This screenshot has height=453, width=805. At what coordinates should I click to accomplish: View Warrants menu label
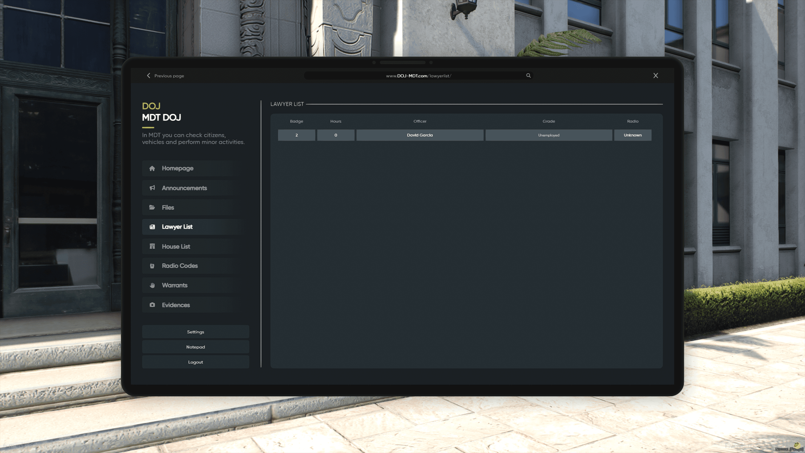(x=175, y=285)
